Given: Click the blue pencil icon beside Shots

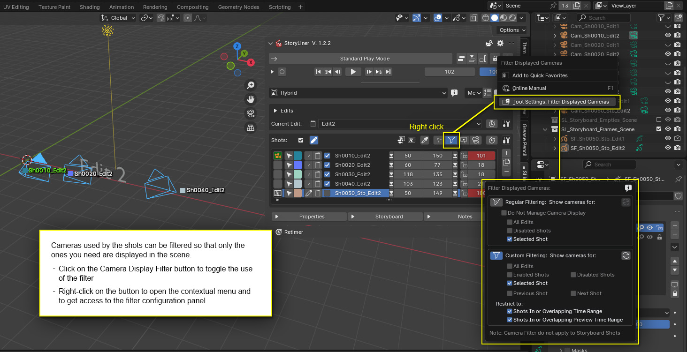Looking at the screenshot, I should pos(314,140).
